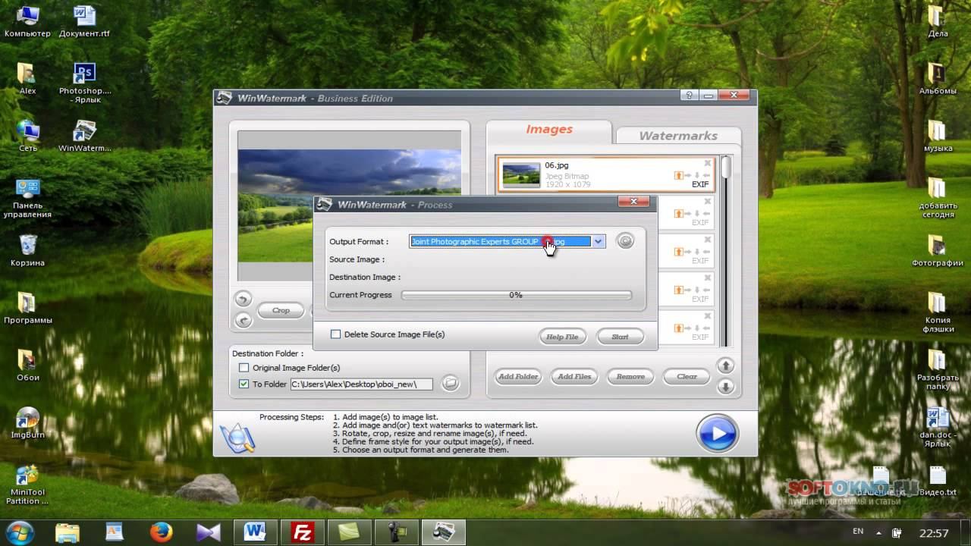This screenshot has height=546, width=971.
Task: Select the 06.jpg thumbnail in image list
Action: tap(521, 174)
